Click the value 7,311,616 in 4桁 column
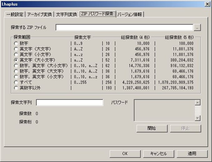 [140, 60]
